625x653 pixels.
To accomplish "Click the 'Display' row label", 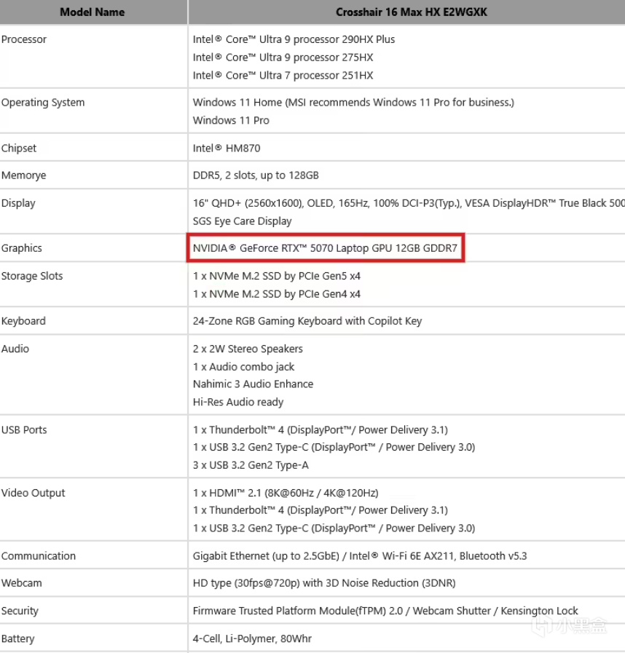I will 18,204.
